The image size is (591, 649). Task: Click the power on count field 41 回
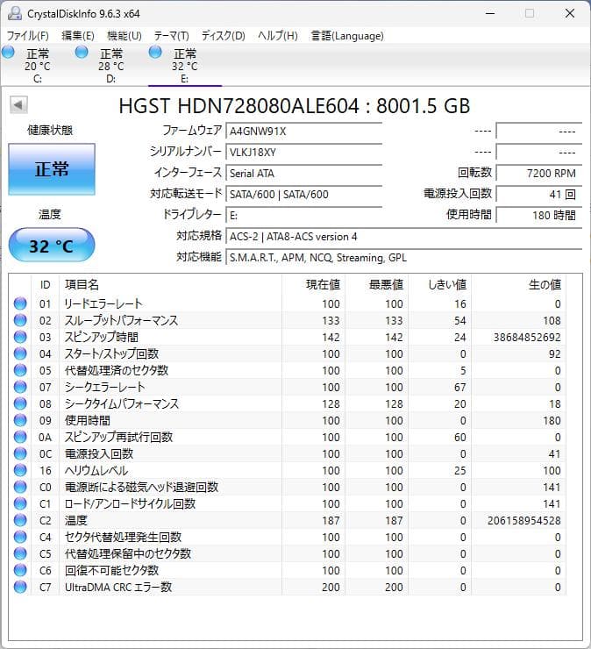(x=539, y=194)
